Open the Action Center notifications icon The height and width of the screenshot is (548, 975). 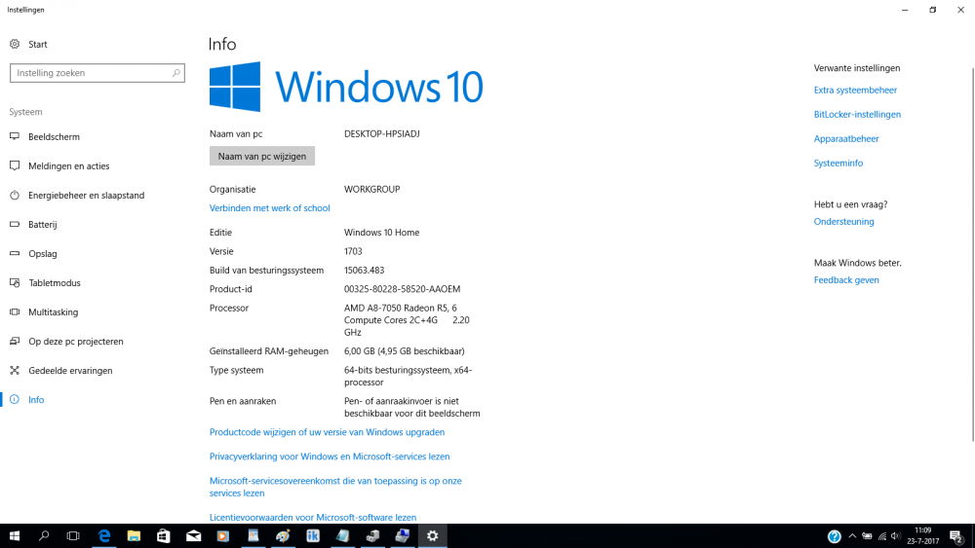[x=956, y=536]
